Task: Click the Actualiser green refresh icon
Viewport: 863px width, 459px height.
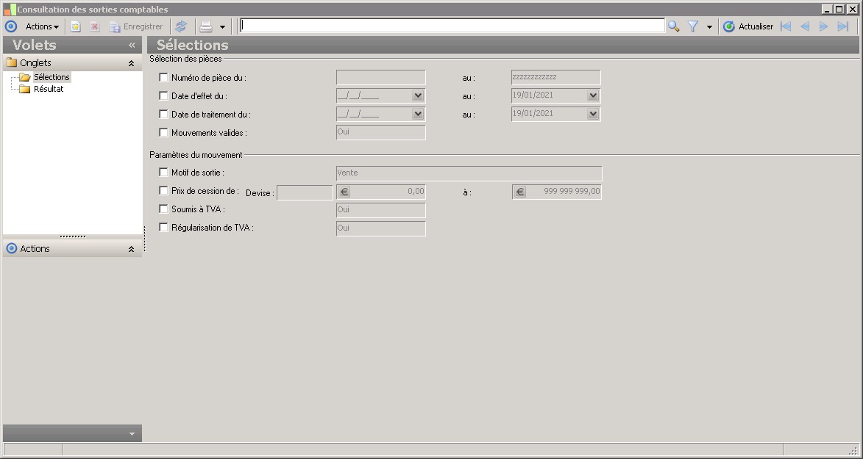Action: (x=728, y=26)
